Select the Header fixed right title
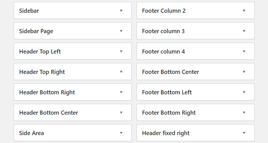Screen dimensions: 268x143 166,133
